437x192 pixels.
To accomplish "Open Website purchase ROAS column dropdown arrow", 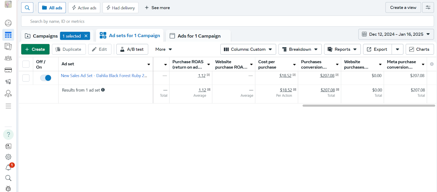I will pyautogui.click(x=252, y=64).
